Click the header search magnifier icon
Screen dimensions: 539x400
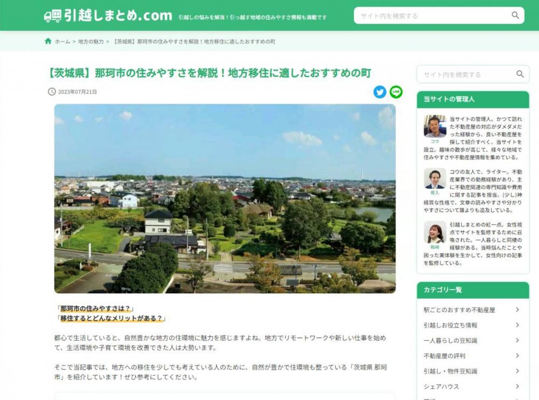coord(515,16)
